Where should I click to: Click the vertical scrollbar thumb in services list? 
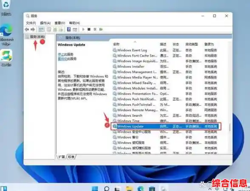click(x=230, y=127)
